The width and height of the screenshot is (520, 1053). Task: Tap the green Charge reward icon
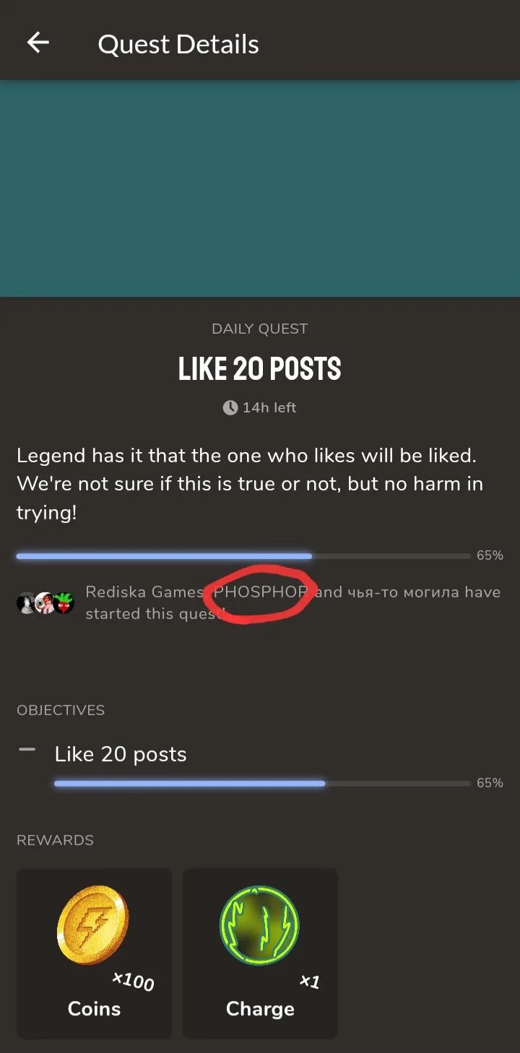[x=259, y=927]
